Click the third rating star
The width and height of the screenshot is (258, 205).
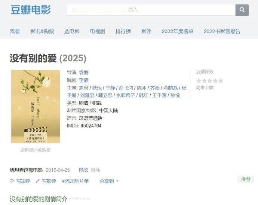point(210,81)
